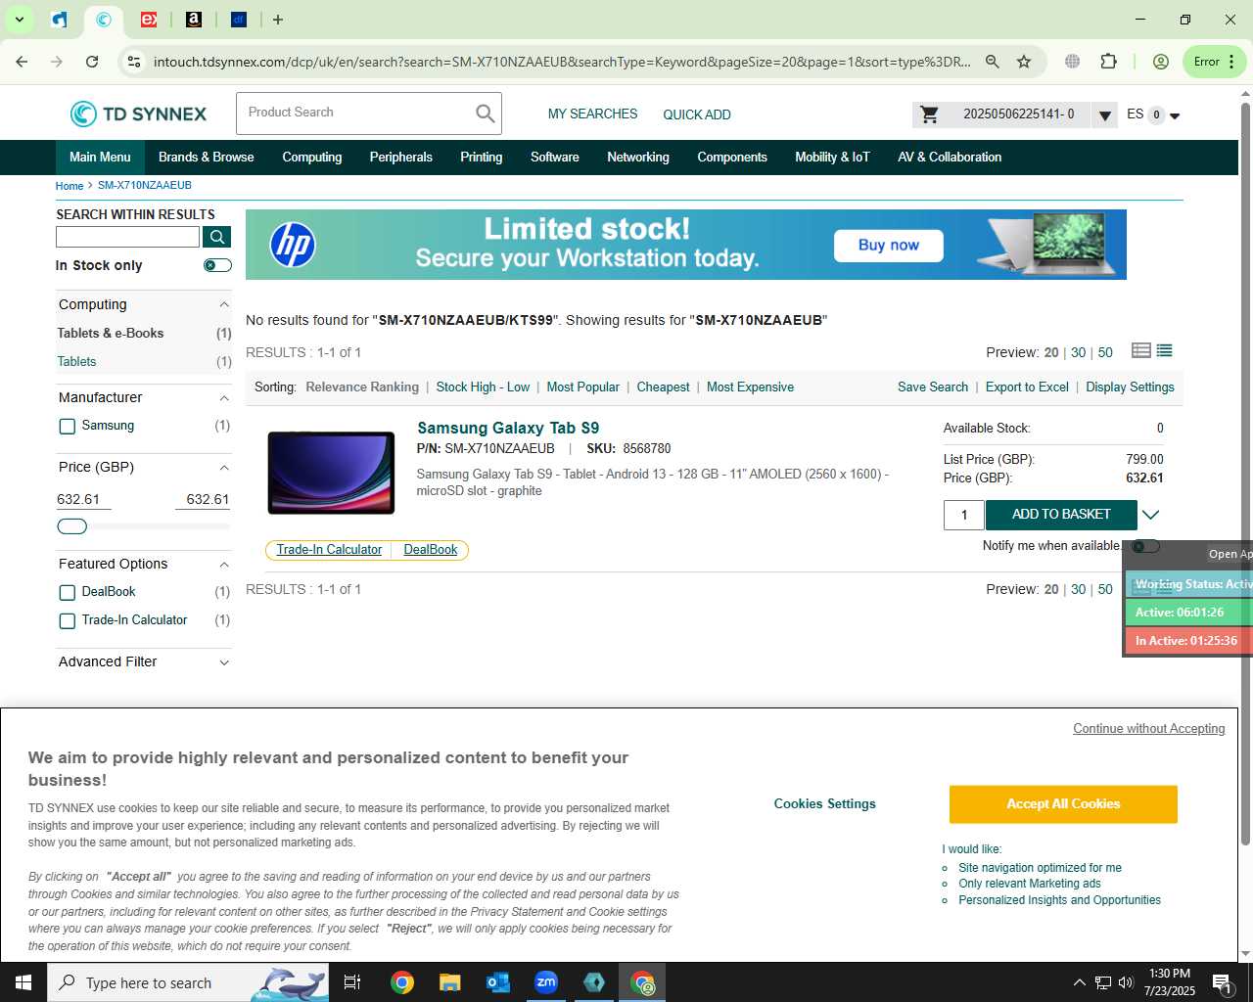Click the browser reload icon
This screenshot has height=1002, width=1253.
(x=92, y=62)
